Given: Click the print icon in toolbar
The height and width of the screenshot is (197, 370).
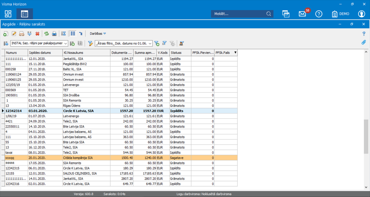Looking at the screenshot, I should [54, 34].
